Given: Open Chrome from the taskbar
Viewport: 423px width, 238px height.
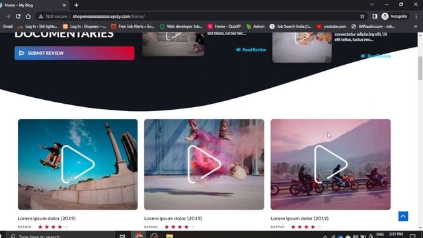Looking at the screenshot, I should 139,236.
